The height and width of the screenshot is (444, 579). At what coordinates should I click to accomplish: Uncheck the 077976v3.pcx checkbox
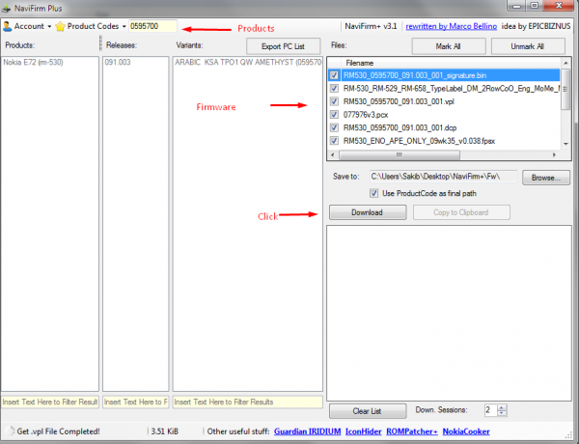(334, 115)
